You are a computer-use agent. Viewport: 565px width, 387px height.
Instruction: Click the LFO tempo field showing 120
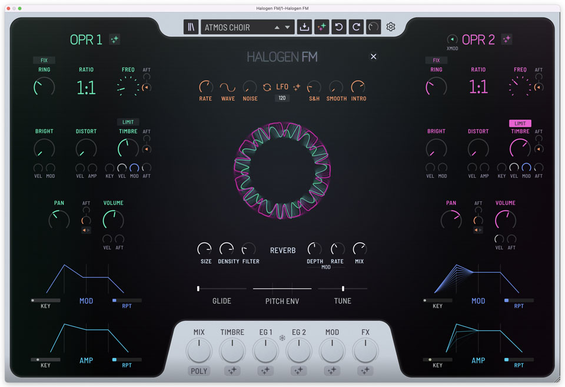282,98
